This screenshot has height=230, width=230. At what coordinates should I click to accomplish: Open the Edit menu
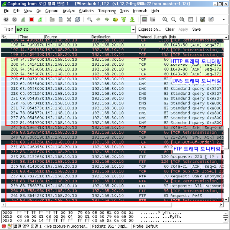point(16,11)
